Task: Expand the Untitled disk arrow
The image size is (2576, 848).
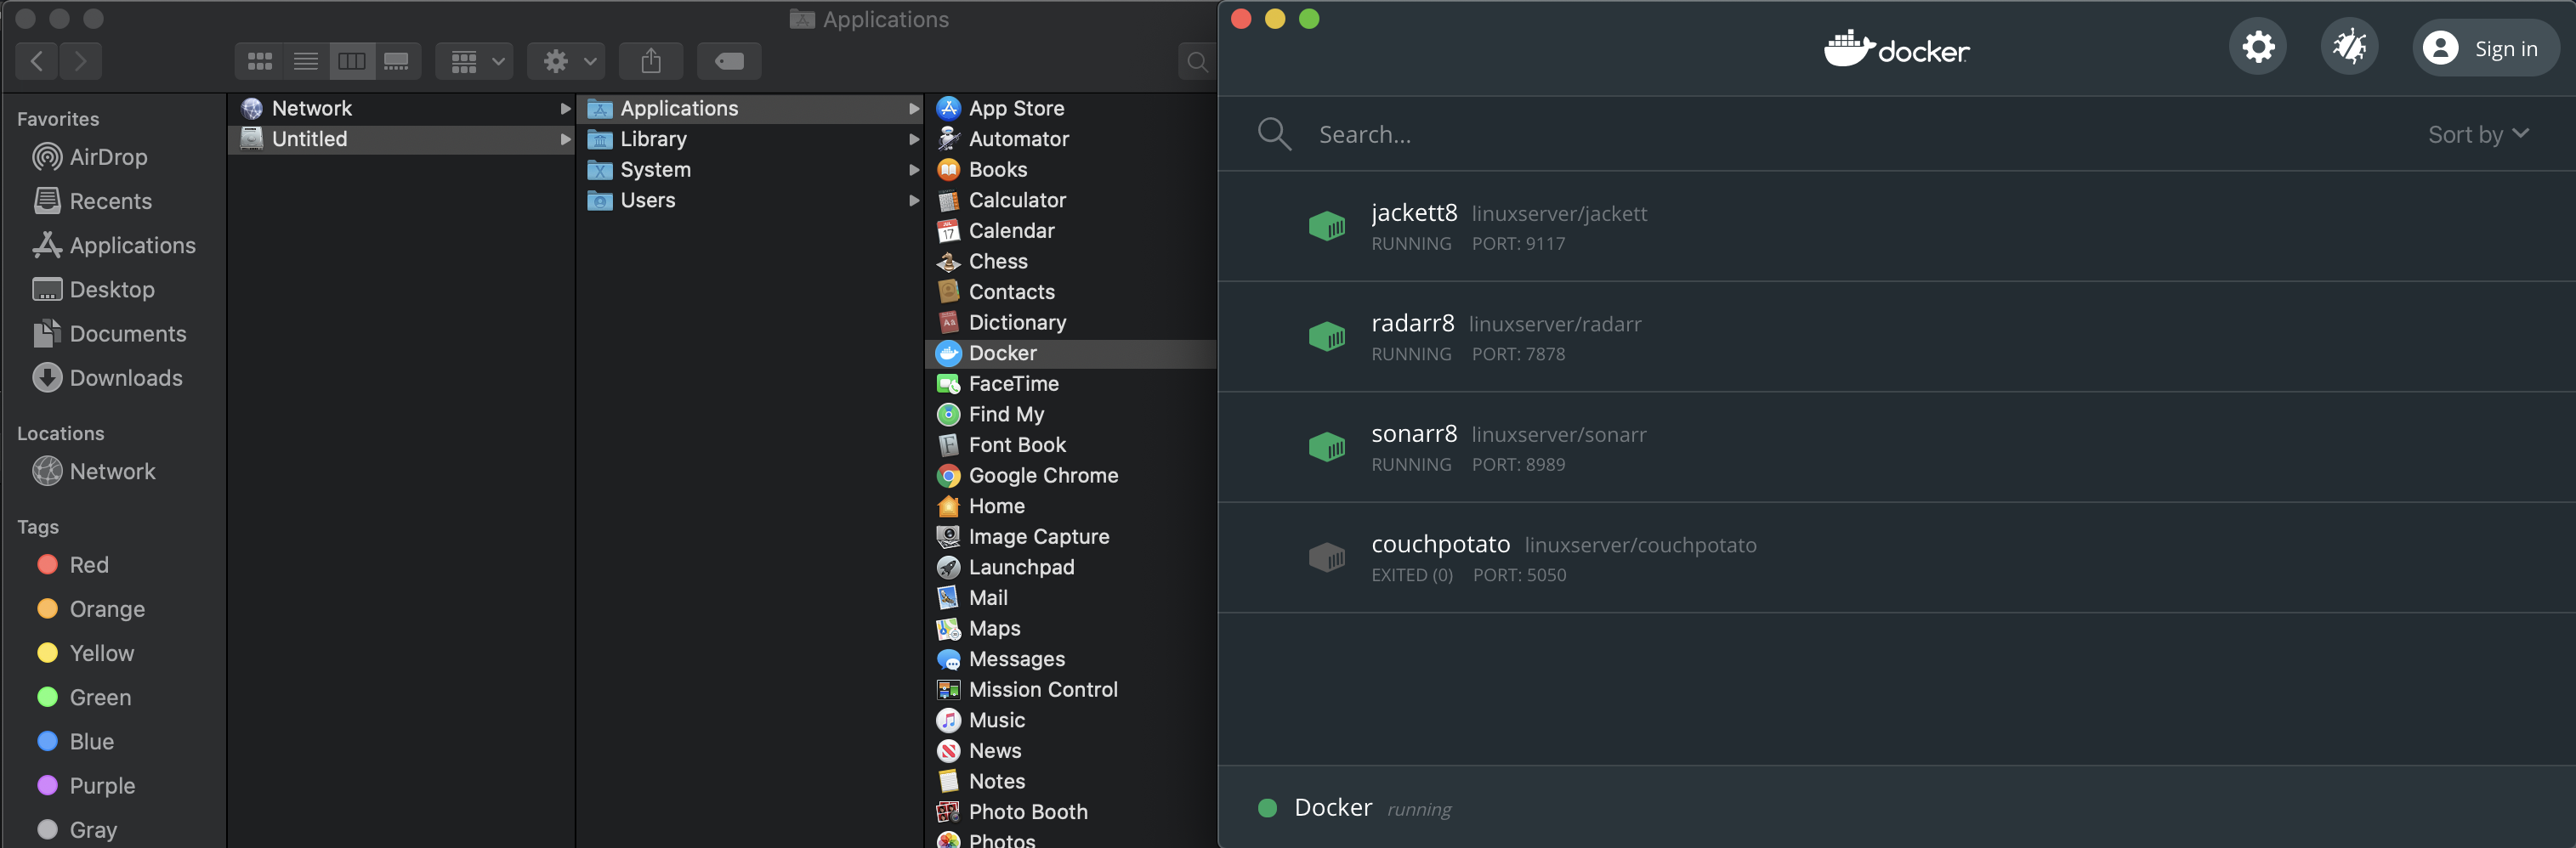Action: click(x=565, y=139)
